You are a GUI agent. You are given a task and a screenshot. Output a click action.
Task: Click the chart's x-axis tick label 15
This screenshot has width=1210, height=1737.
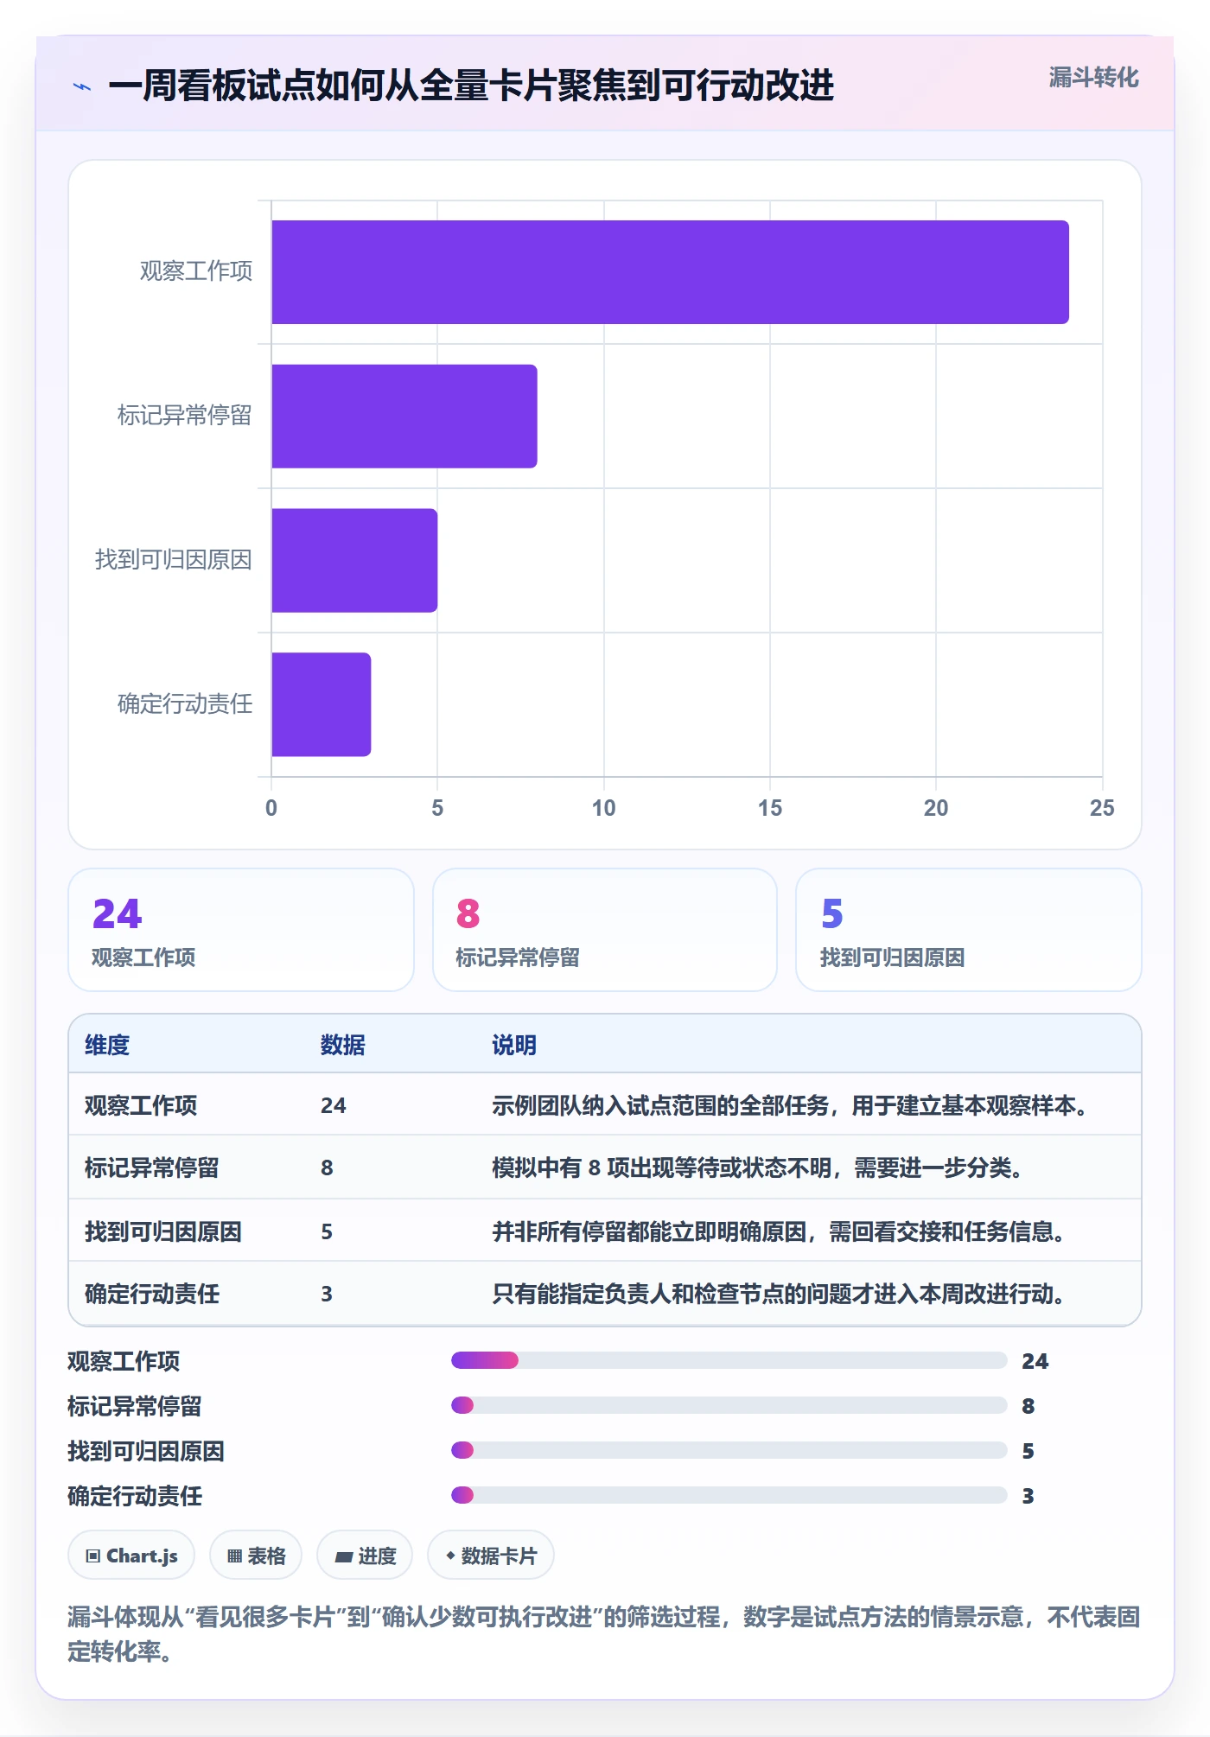point(769,808)
